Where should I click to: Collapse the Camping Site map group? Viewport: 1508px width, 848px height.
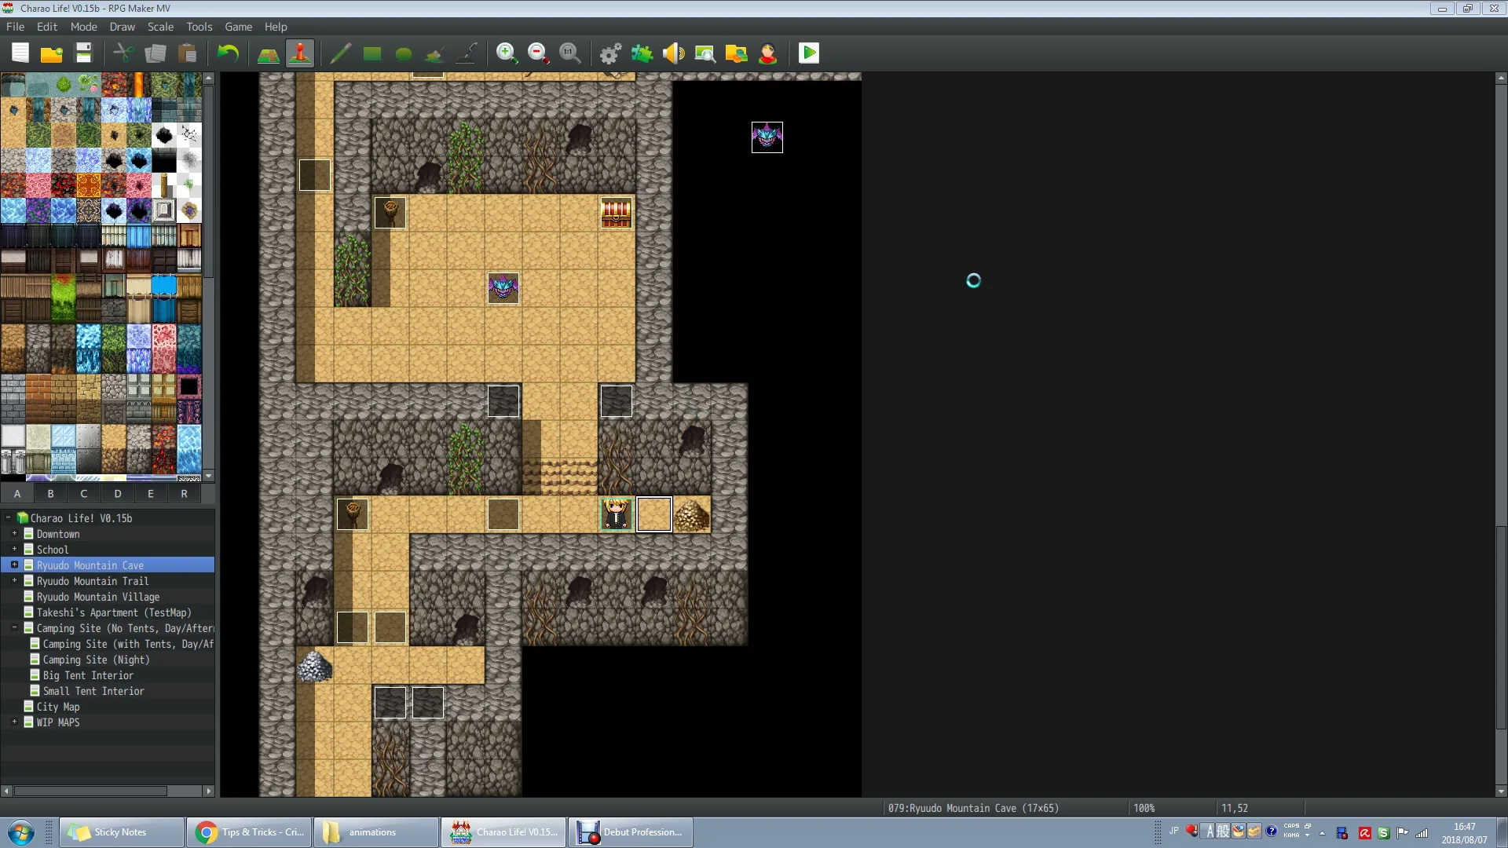point(14,628)
